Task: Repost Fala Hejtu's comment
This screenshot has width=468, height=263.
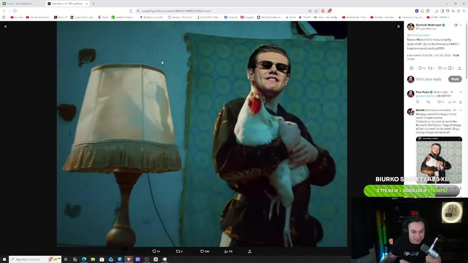Action: 428,102
